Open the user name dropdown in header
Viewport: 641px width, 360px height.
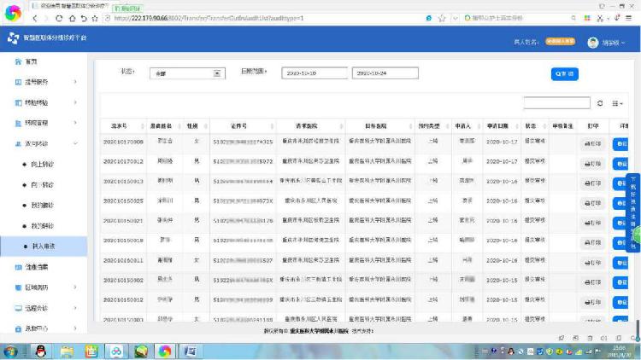(x=613, y=43)
